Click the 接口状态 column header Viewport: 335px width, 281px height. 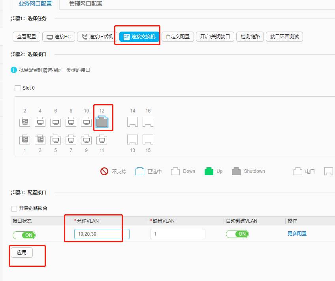point(22,221)
